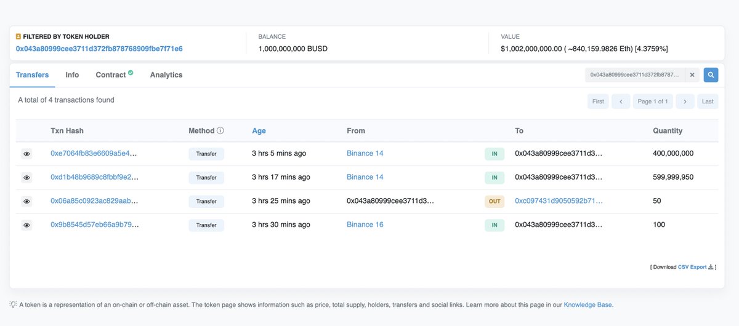
Task: Click Transfer method badge in 400,000,000 row
Action: point(206,154)
